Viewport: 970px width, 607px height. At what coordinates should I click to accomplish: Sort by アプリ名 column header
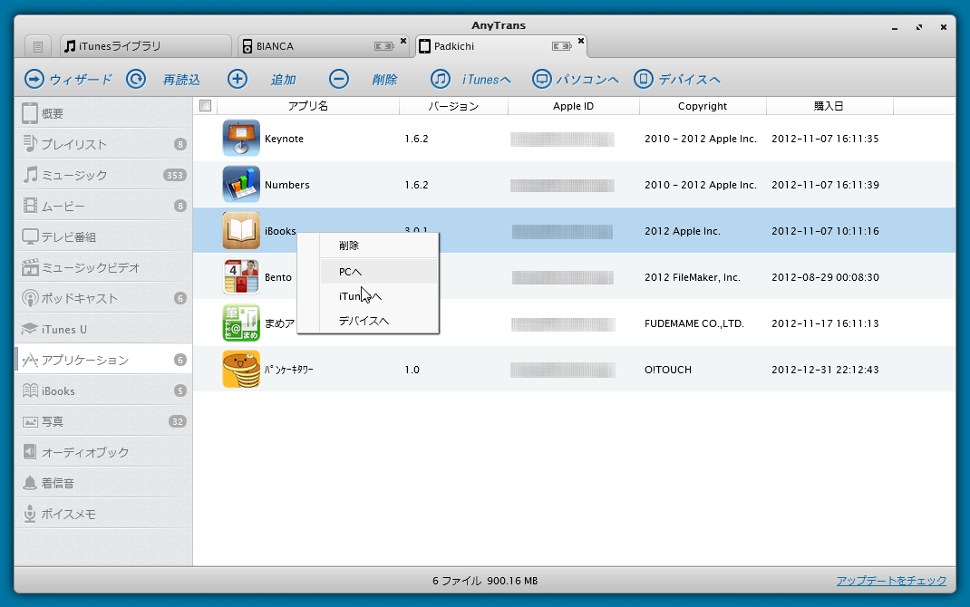308,106
